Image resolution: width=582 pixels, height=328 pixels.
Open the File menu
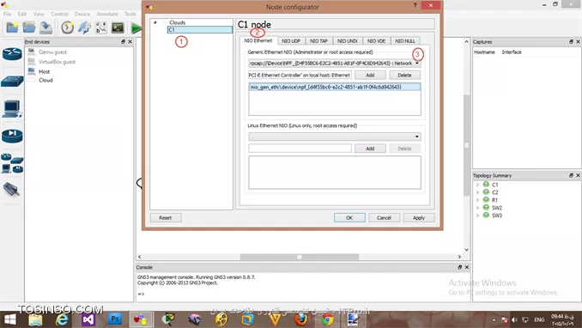click(8, 14)
